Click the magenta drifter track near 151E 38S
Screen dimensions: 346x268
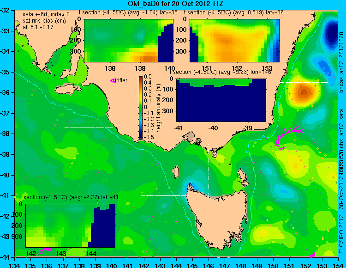[x=288, y=136]
